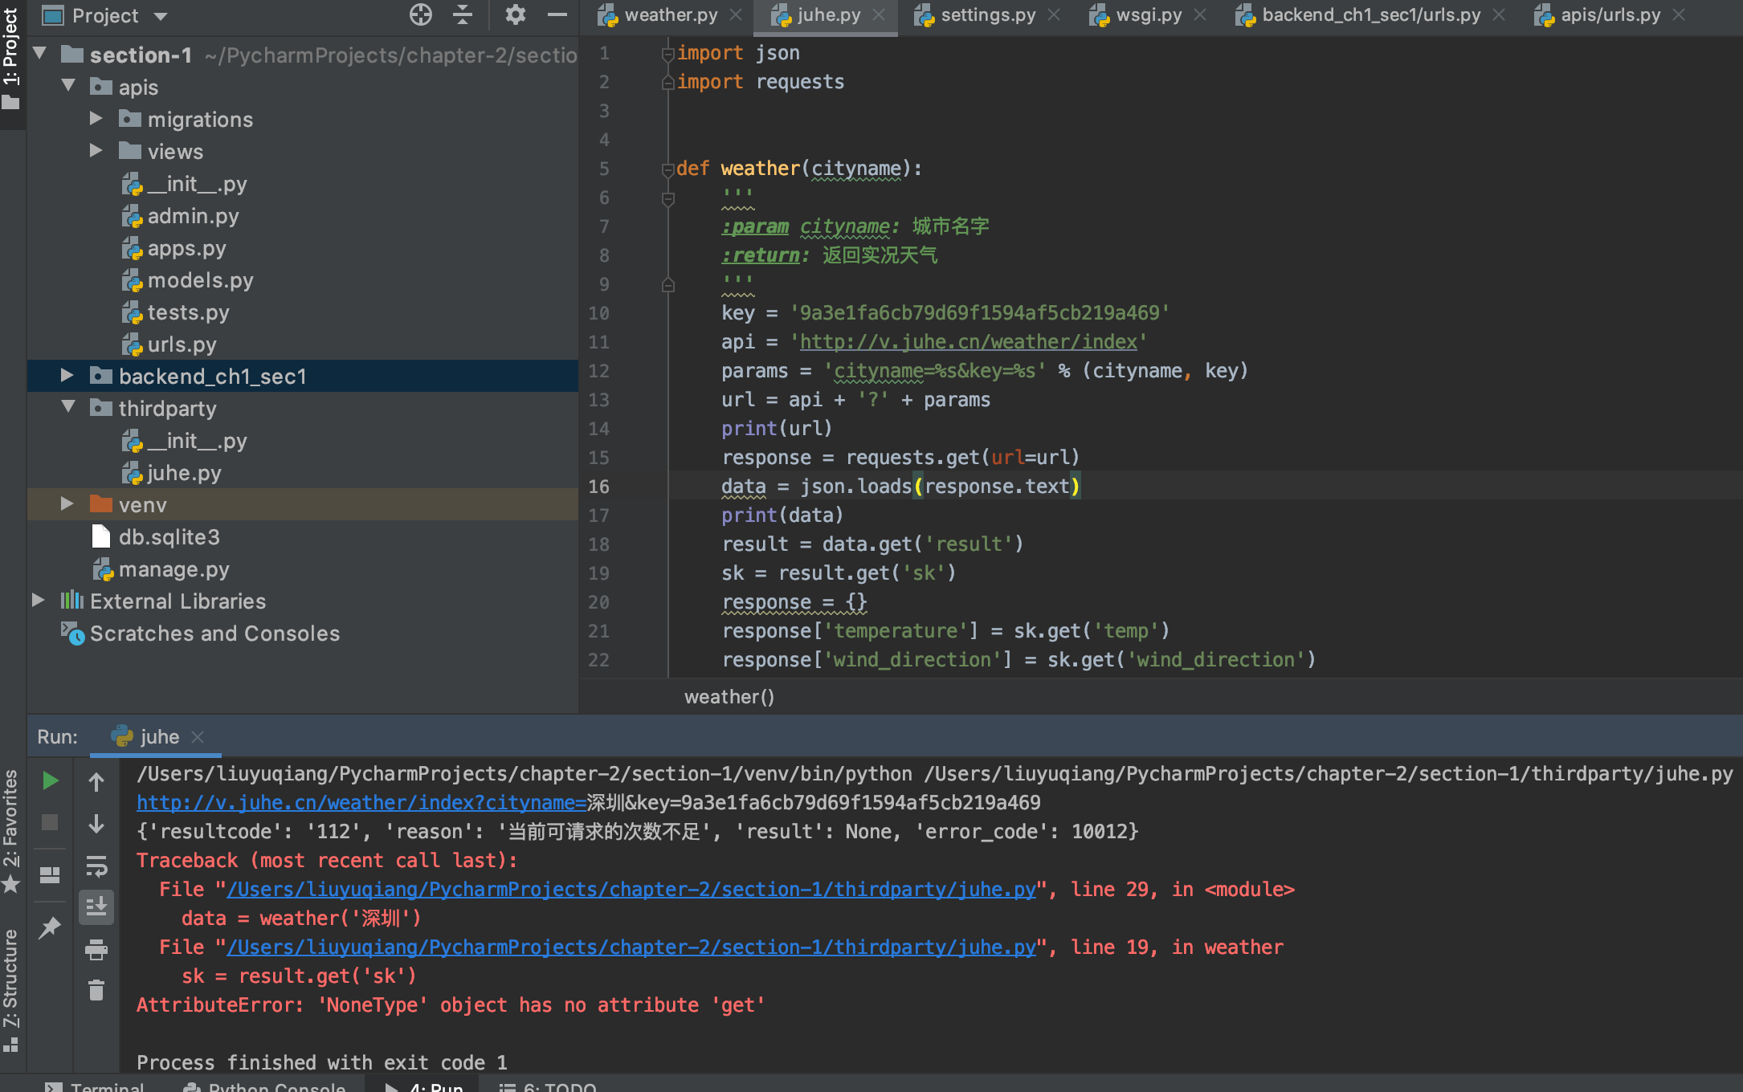Select Scratches and Consoles node
The height and width of the screenshot is (1092, 1743).
(214, 634)
